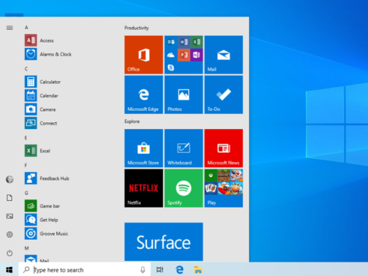Image resolution: width=368 pixels, height=276 pixels.
Task: Open Excel in the Office tile folder
Action: click(196, 42)
